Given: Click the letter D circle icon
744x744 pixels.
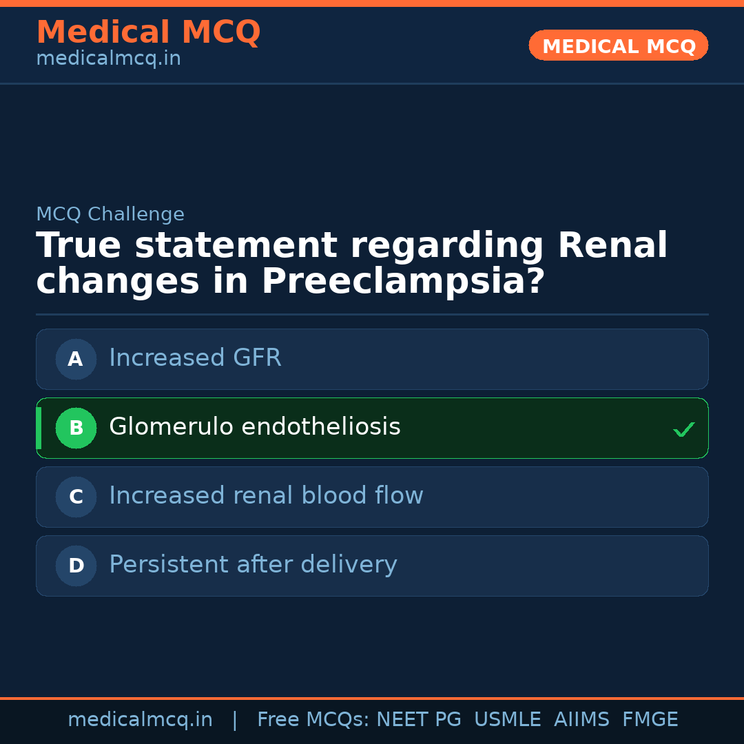Looking at the screenshot, I should [76, 566].
